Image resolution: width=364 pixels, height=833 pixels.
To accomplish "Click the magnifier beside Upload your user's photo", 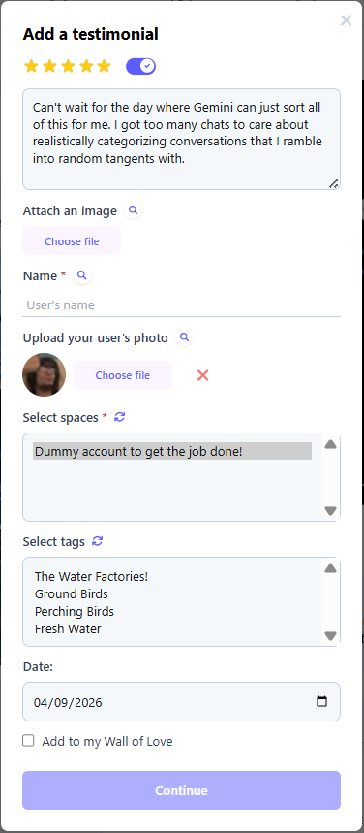I will click(x=184, y=337).
